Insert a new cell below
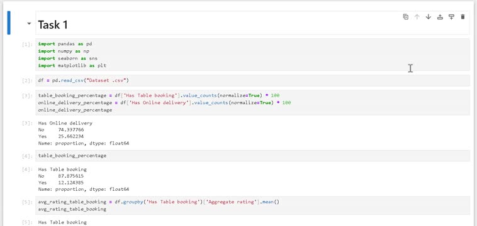 (x=451, y=17)
